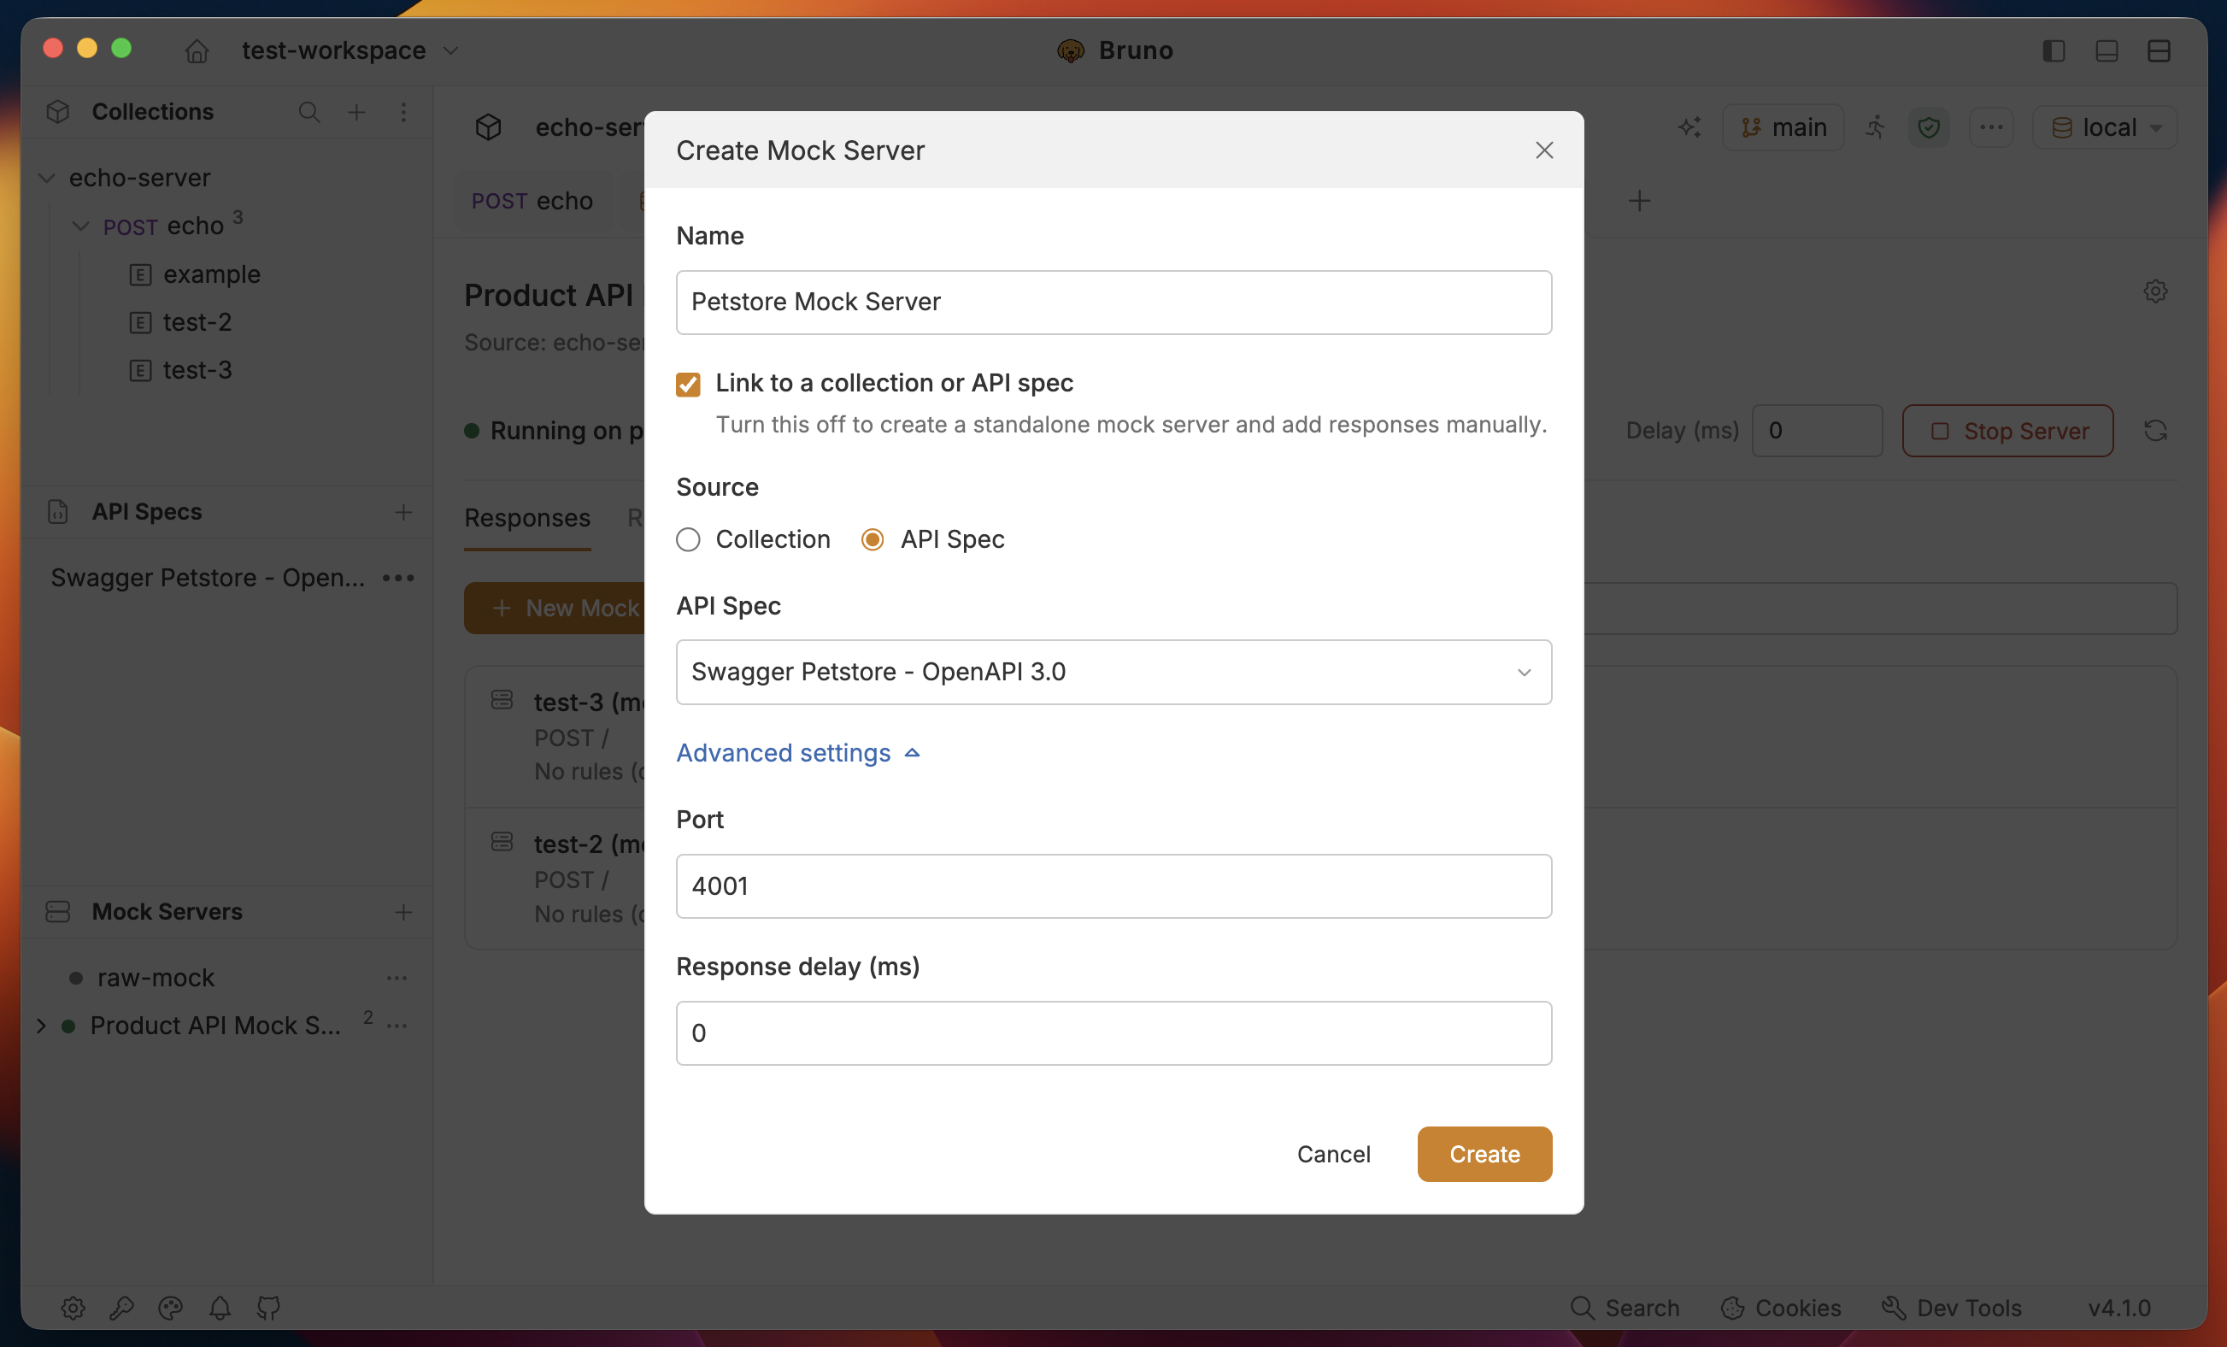This screenshot has height=1347, width=2227.
Task: Click Create button in dialog
Action: (x=1484, y=1154)
